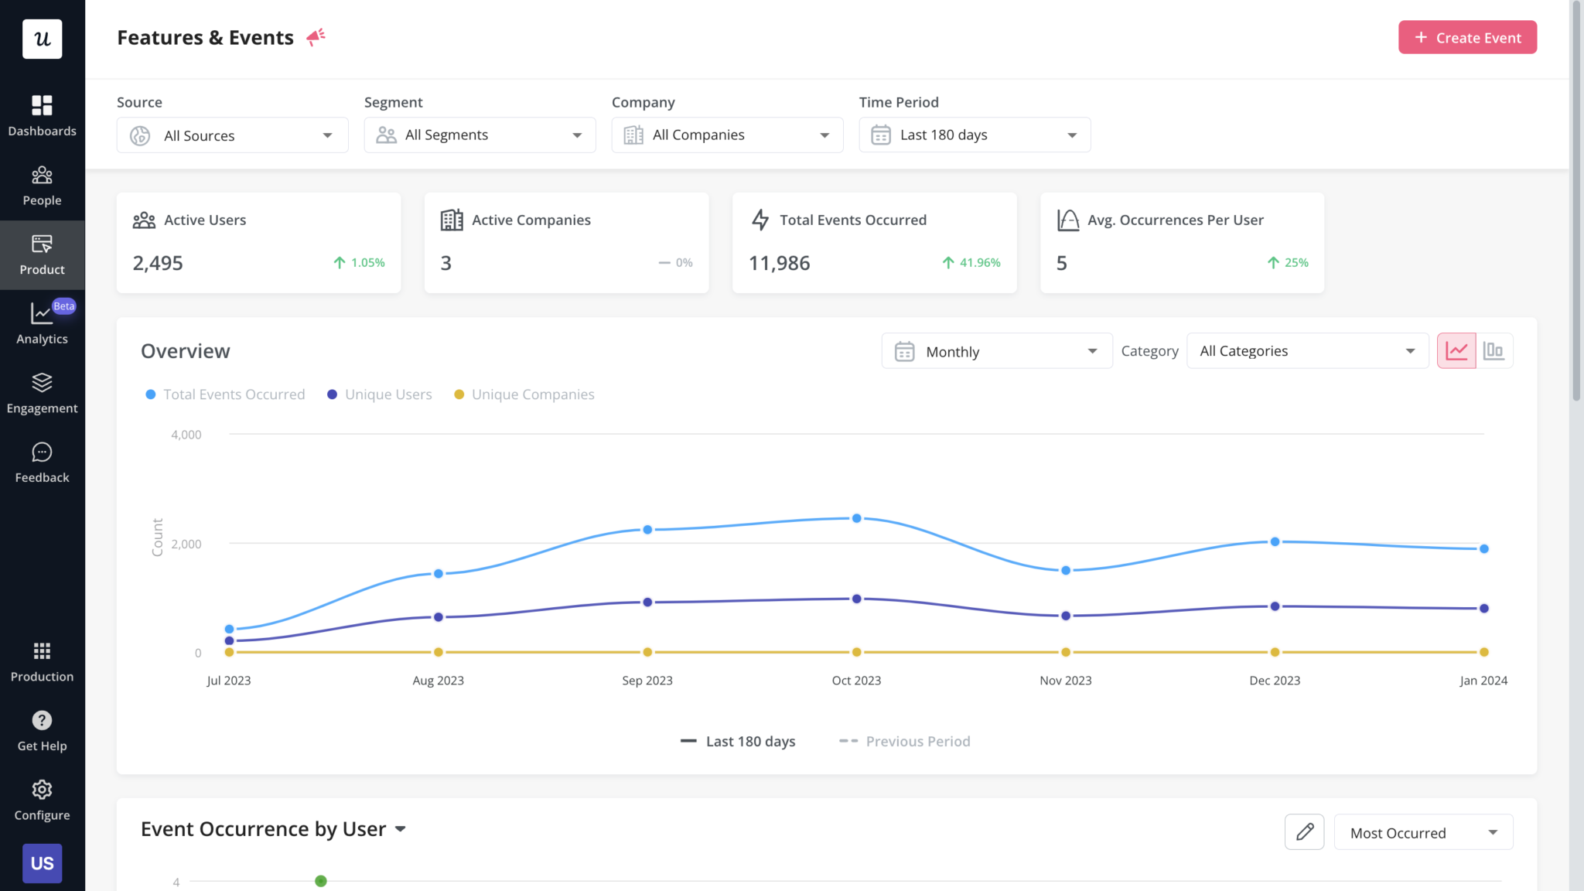Click the green slider handle in Event Occurrence chart
Screen dimensions: 1584x891
pyautogui.click(x=320, y=881)
